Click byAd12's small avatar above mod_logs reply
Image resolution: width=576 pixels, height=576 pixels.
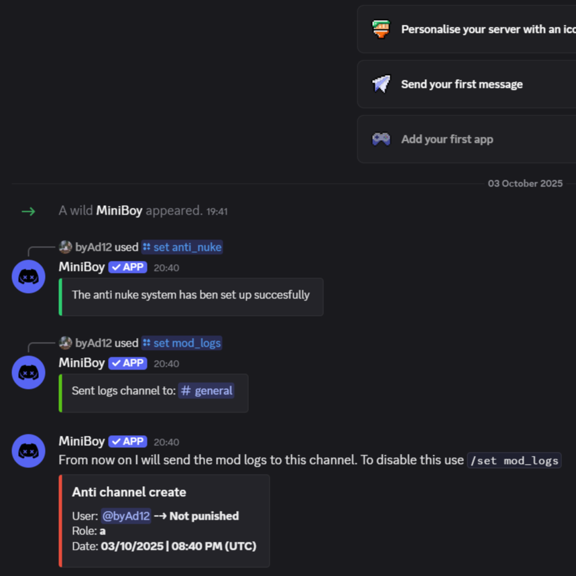65,343
